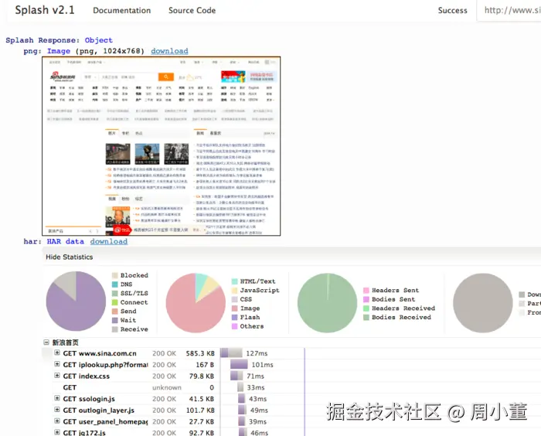Click the HTML/Text legend swatch

tap(235, 281)
